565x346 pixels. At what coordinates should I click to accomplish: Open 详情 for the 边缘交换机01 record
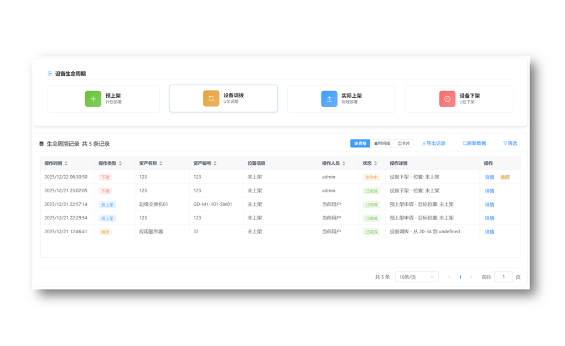point(489,205)
